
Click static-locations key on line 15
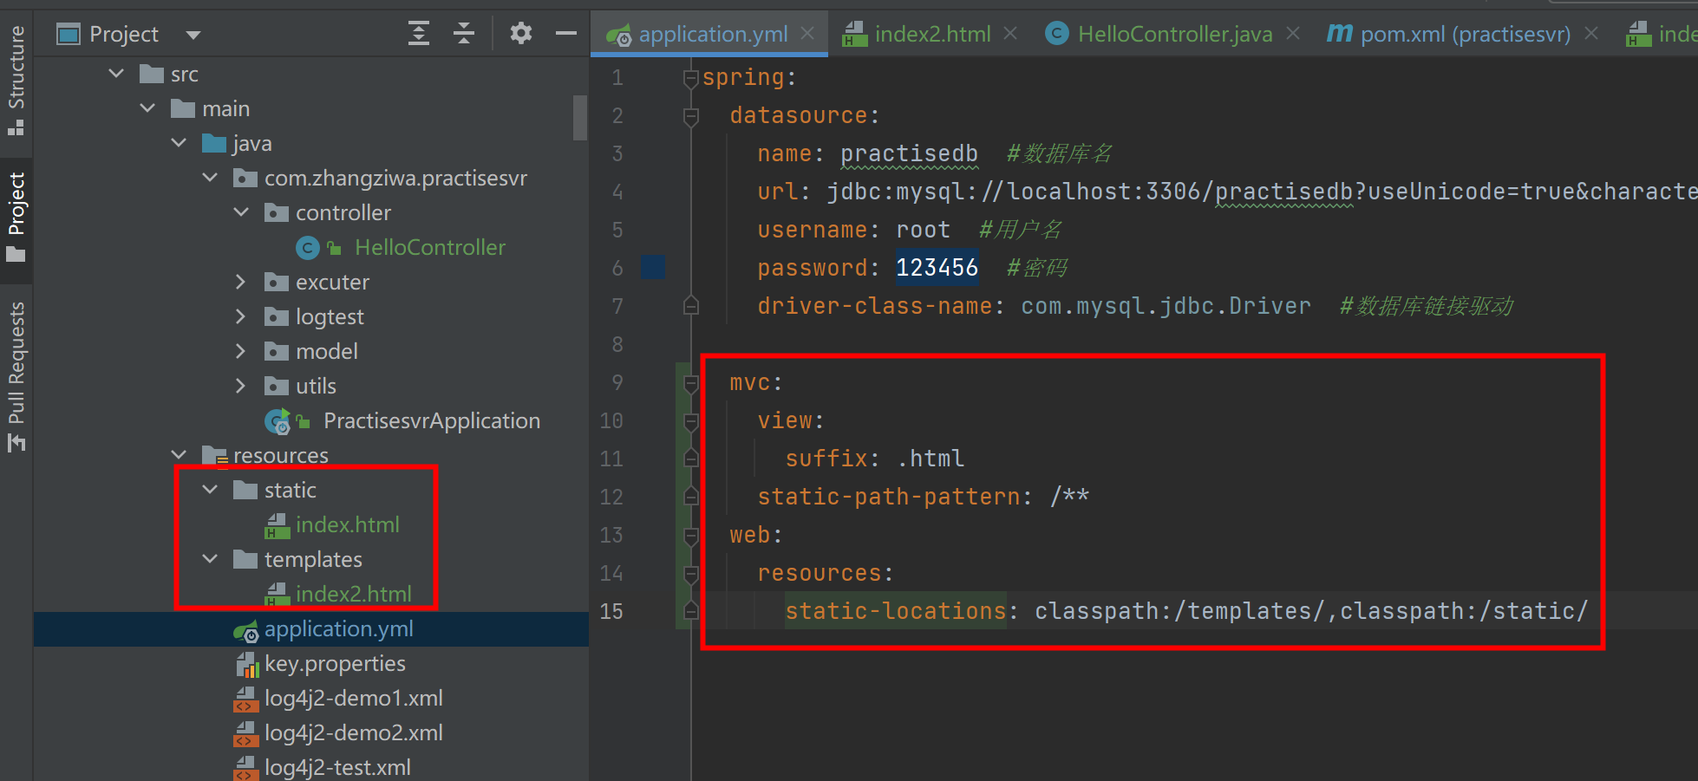(896, 611)
